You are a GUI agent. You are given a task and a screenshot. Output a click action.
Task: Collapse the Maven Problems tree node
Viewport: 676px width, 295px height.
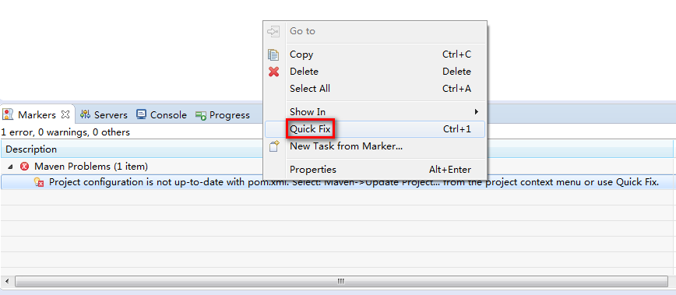10,167
